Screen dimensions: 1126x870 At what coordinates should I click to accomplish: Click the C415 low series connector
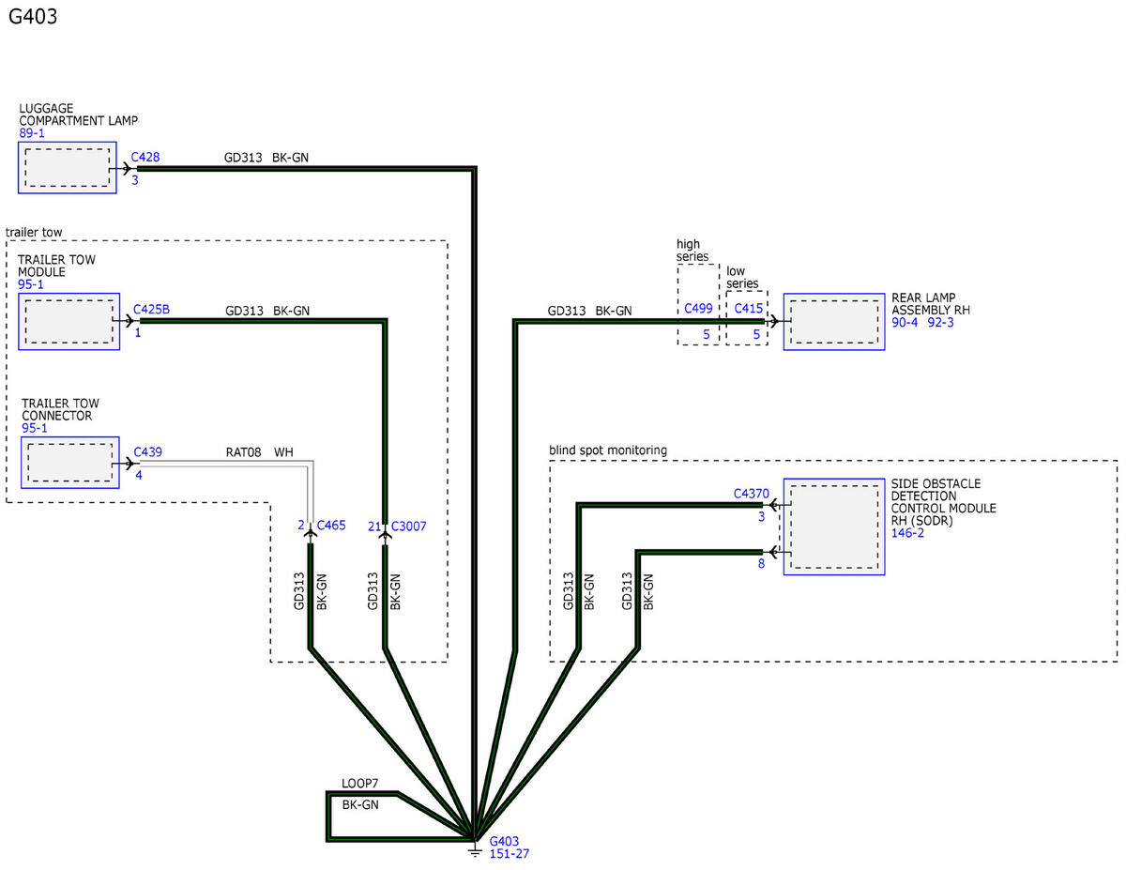[748, 308]
